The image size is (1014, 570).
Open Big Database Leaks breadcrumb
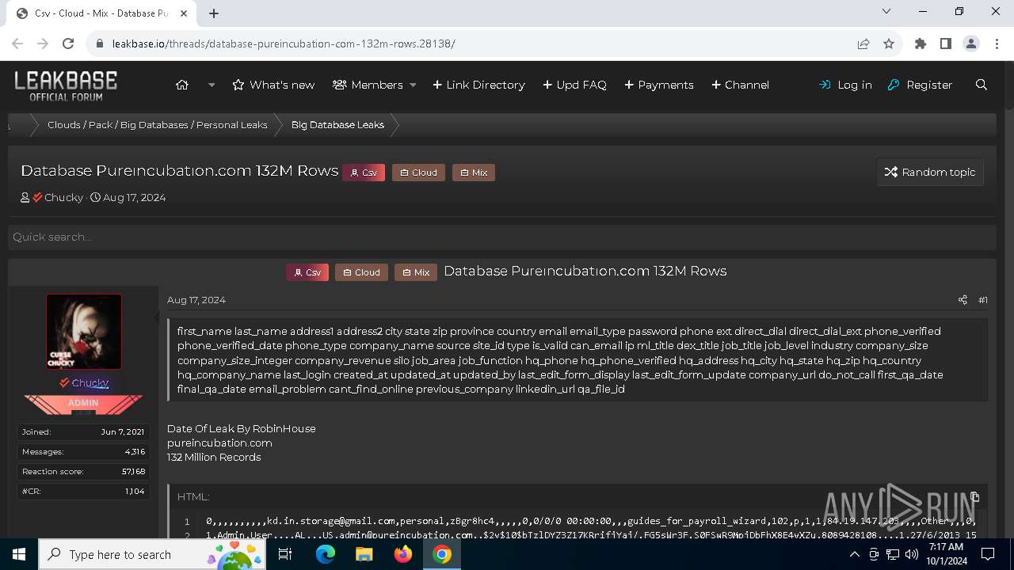click(x=337, y=125)
